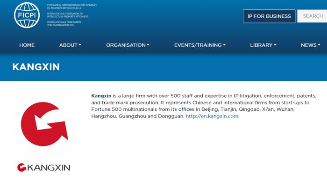Click the FICPI federation name text beside logo
The image size is (327, 181).
(x=72, y=15)
